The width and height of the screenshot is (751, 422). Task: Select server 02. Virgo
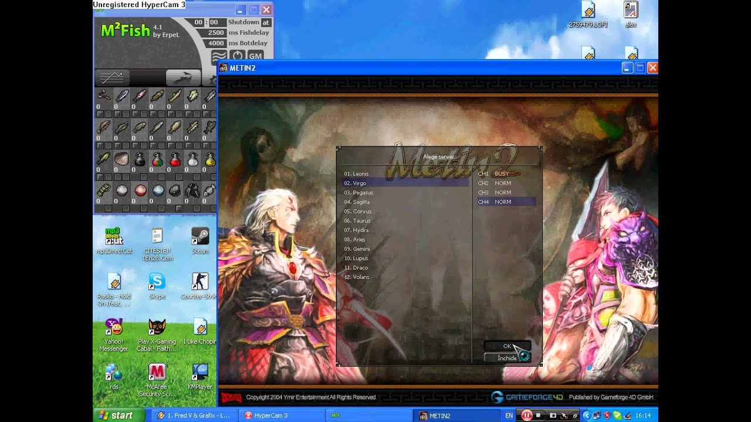point(406,183)
